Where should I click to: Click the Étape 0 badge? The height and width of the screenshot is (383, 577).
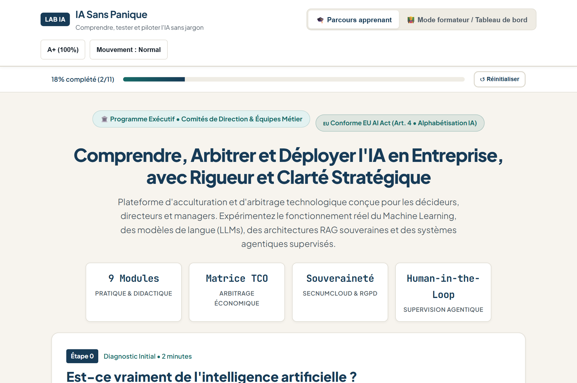click(82, 356)
